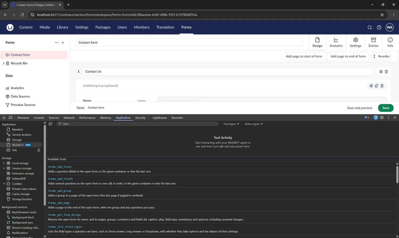Click the Reorder button
399x238 pixels.
381,56
